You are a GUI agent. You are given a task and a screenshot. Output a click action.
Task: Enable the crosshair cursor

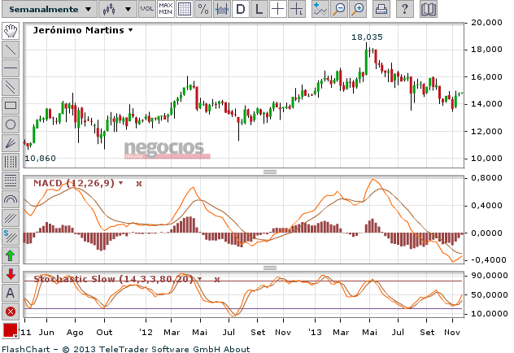[277, 9]
